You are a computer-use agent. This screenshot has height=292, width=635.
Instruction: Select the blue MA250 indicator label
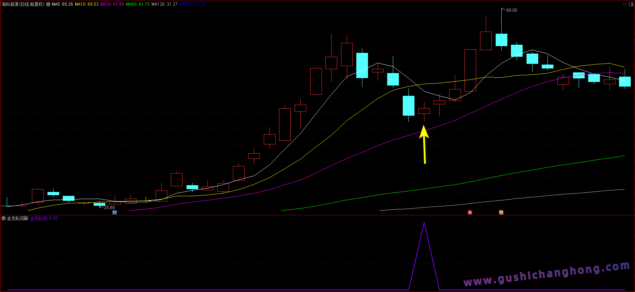192,5
